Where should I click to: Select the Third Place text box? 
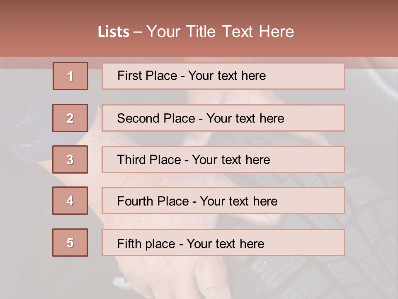(223, 159)
